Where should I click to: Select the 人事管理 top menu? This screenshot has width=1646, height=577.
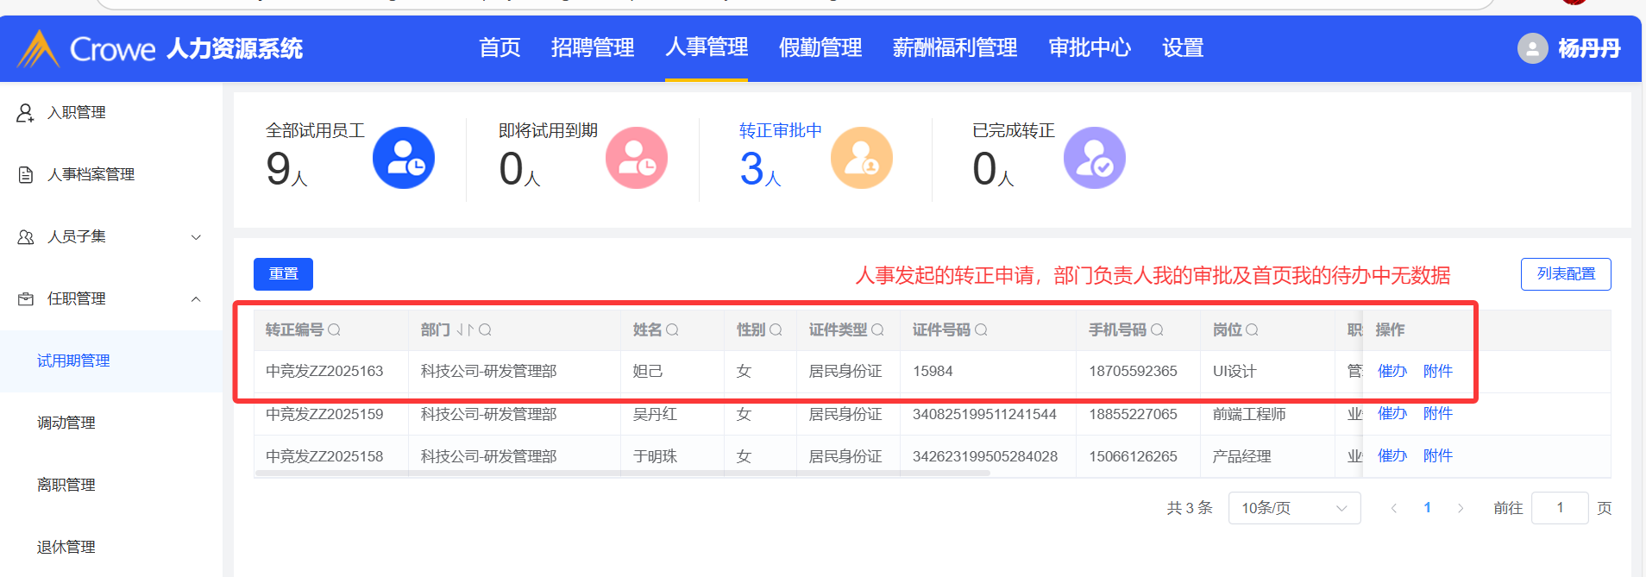click(x=707, y=47)
